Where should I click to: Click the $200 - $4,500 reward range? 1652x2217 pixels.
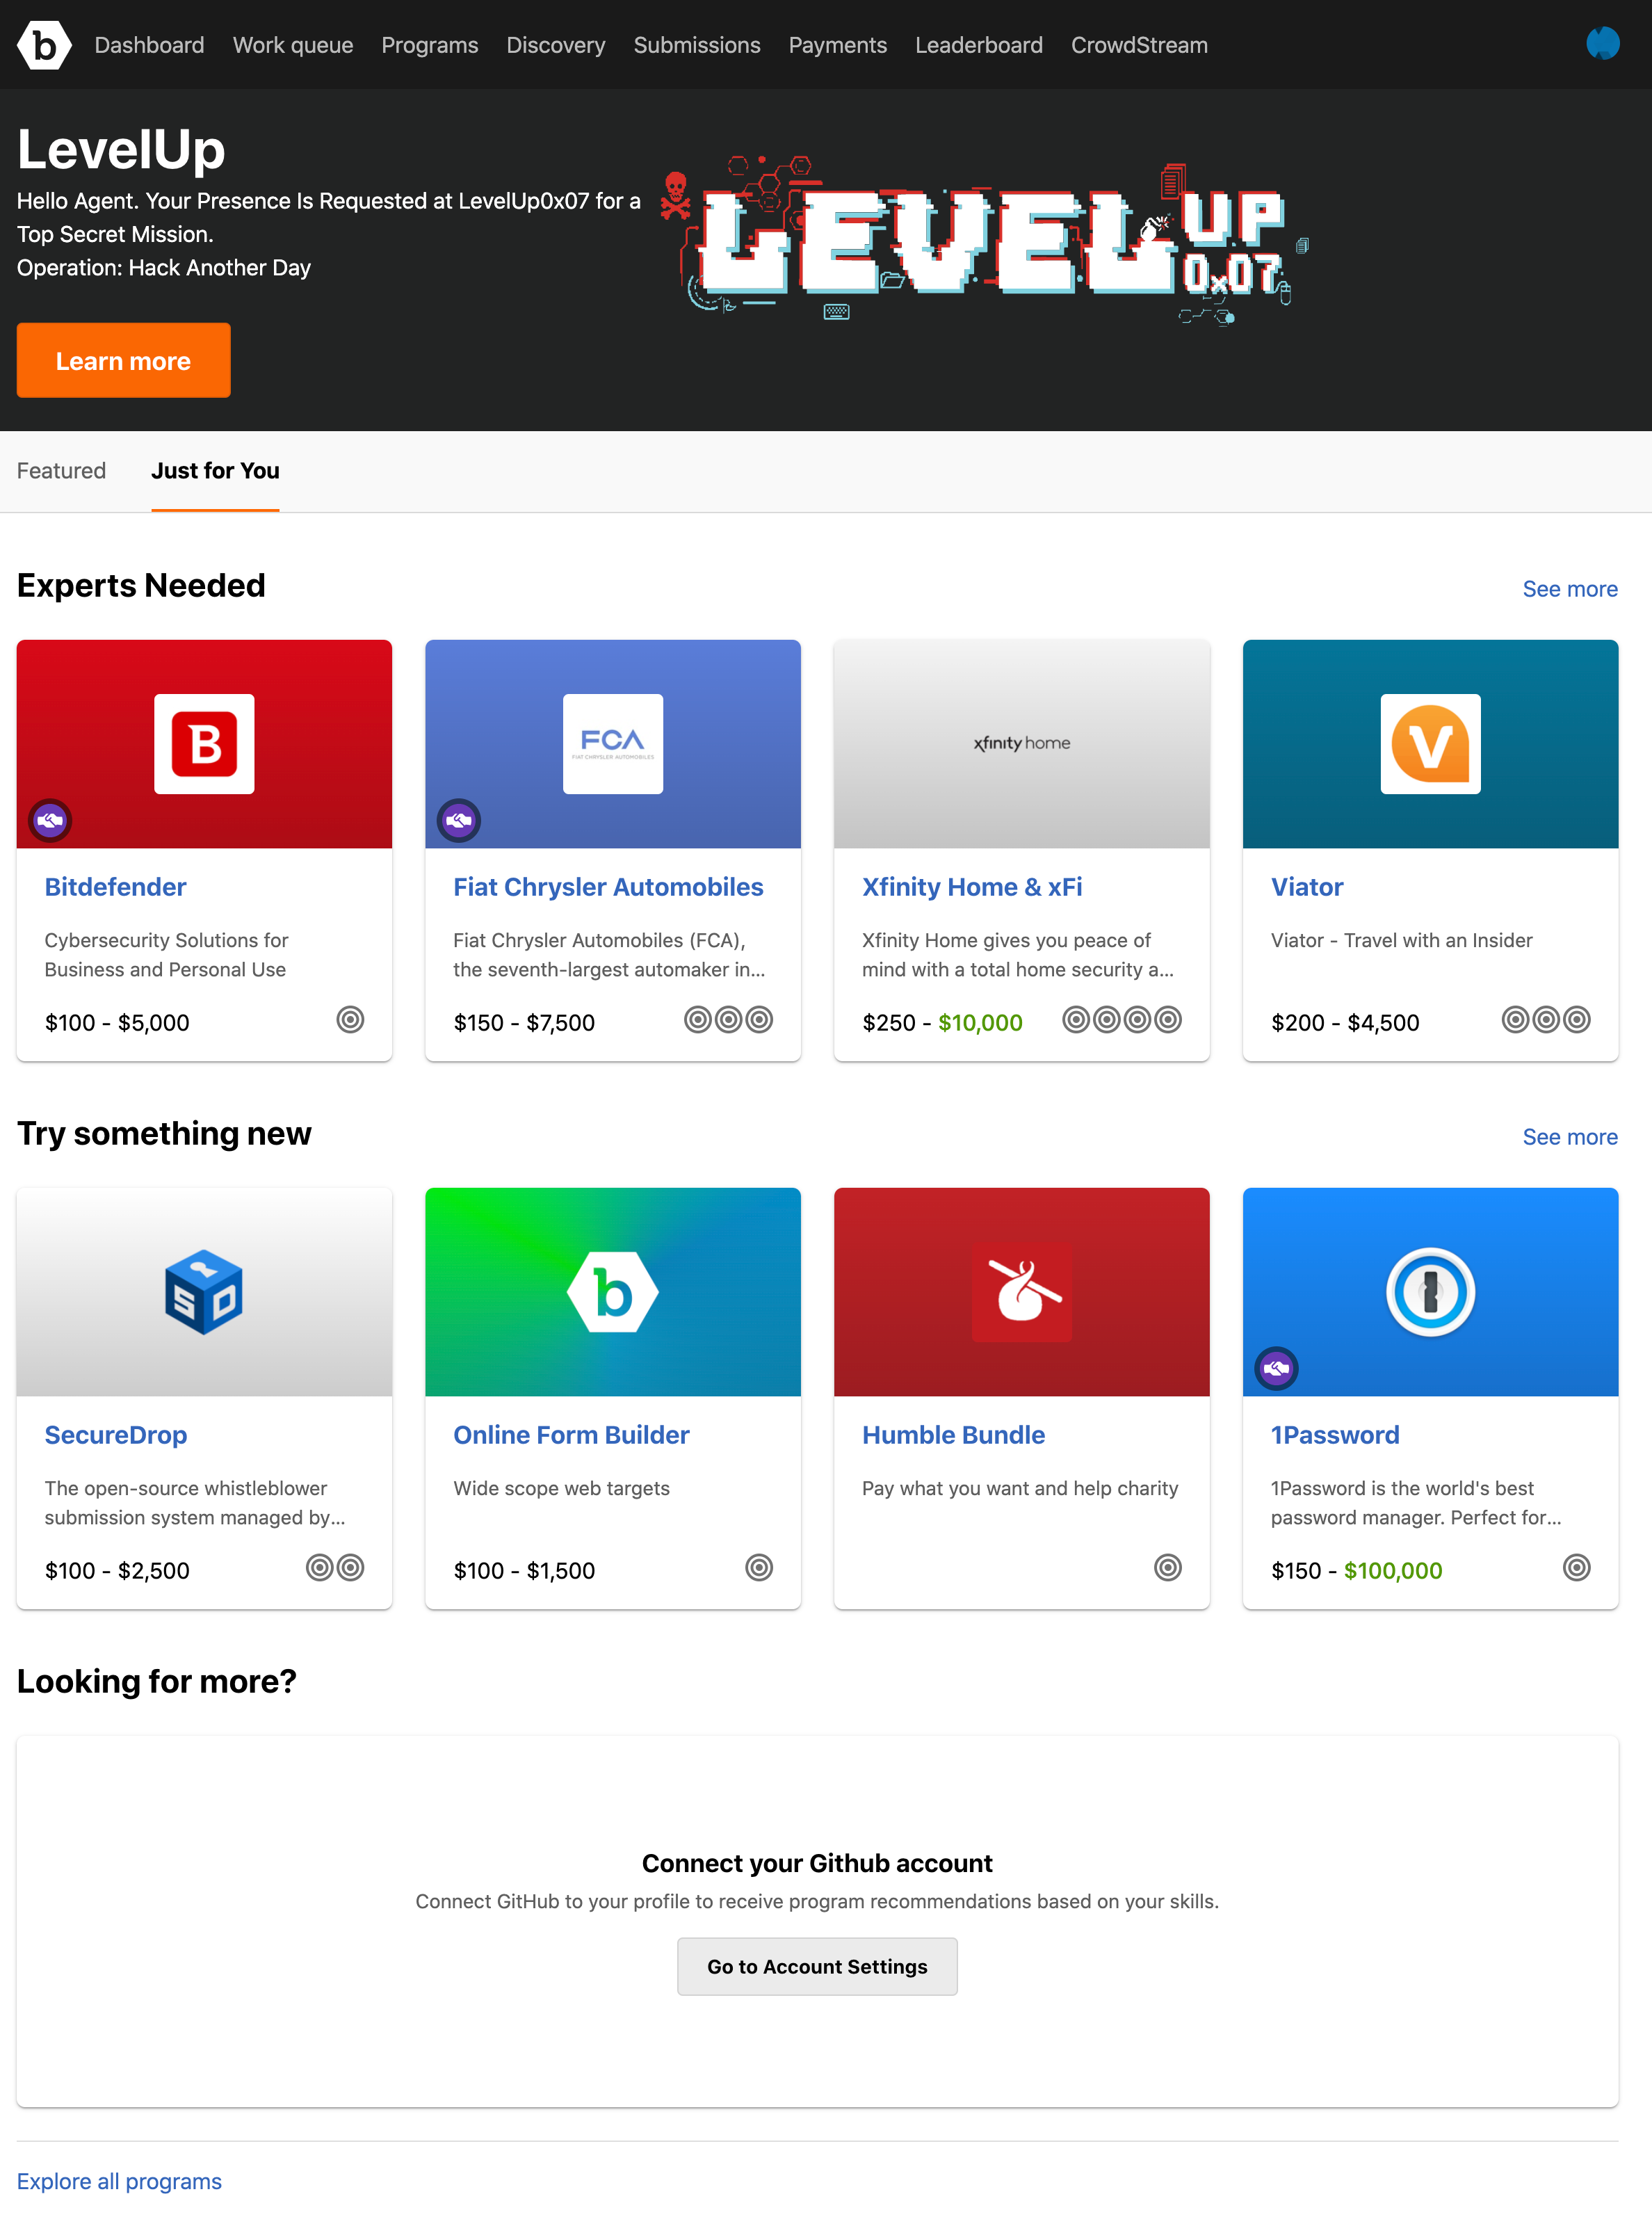[x=1345, y=1023]
